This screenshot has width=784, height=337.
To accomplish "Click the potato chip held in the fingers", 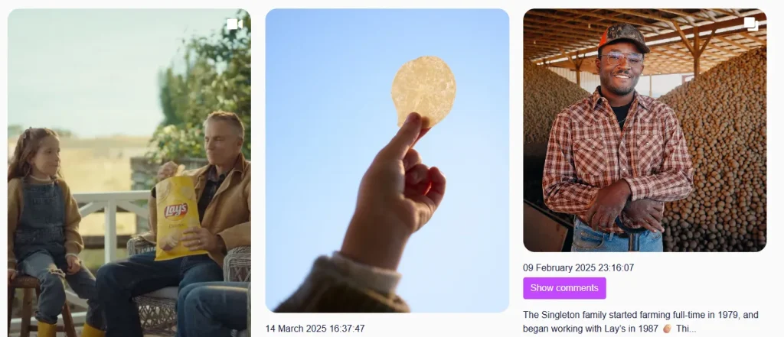I will [423, 92].
